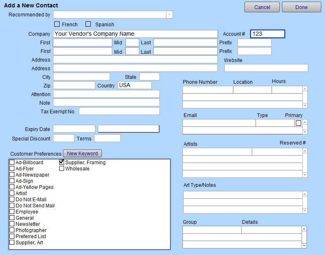Viewport: 325px width, 255px height.
Task: Click the Cancel button
Action: coord(262,7)
